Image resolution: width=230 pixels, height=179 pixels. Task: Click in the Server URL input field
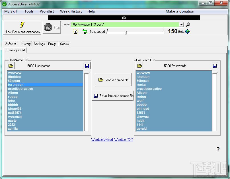[125, 25]
